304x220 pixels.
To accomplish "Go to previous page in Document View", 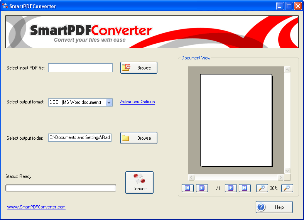I will point(202,188).
